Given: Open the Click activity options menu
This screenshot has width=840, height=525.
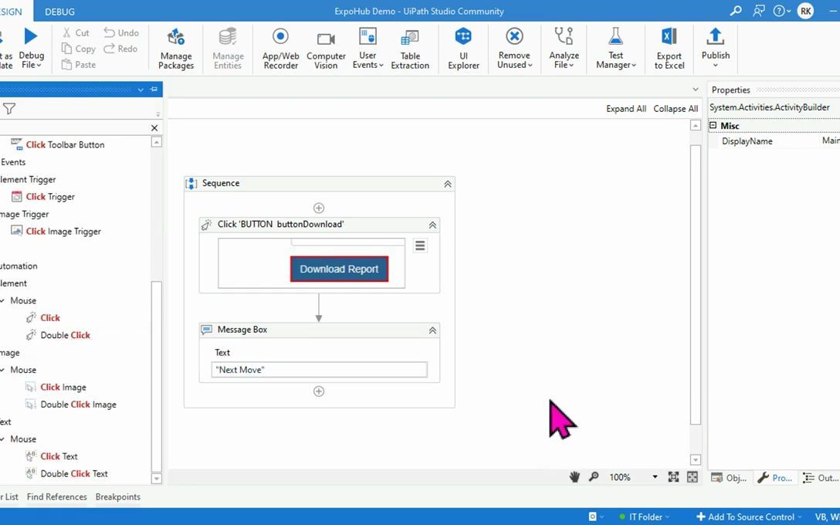Looking at the screenshot, I should coord(420,246).
